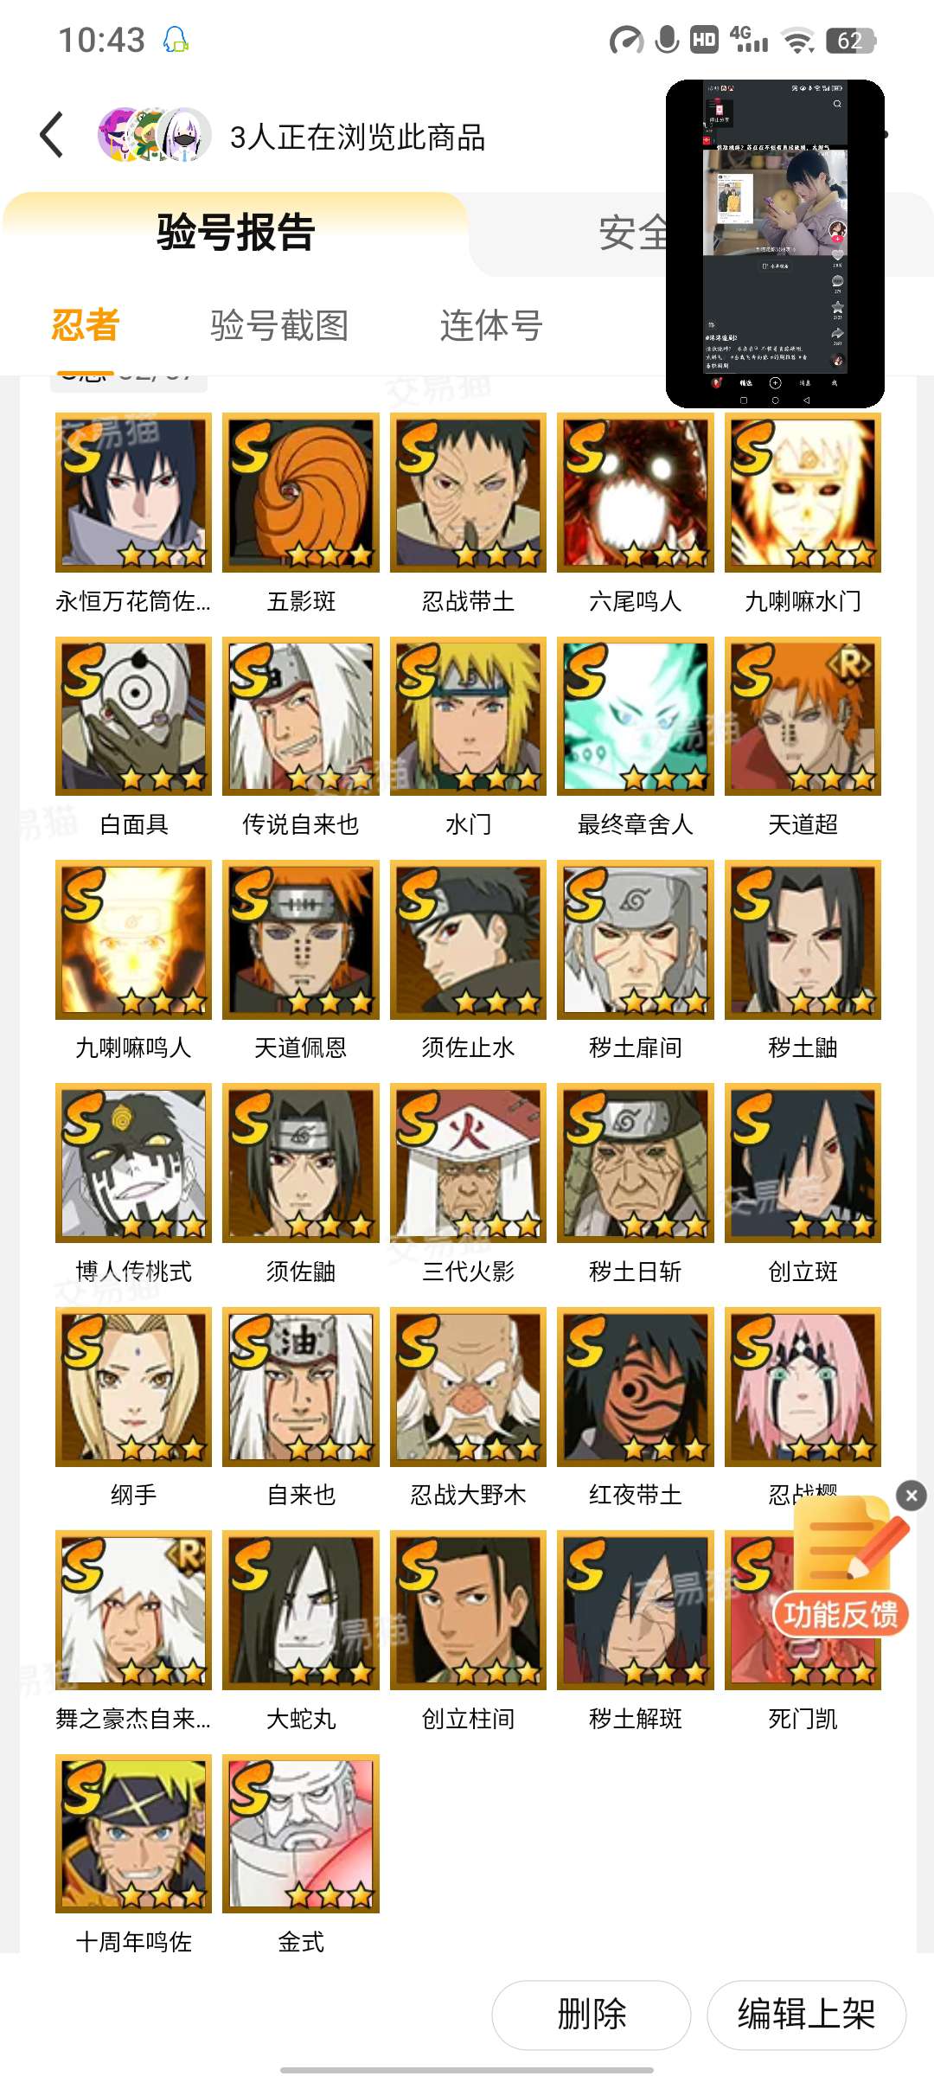Open the floating video picture-in-picture window
The height and width of the screenshot is (2076, 934).
(775, 243)
